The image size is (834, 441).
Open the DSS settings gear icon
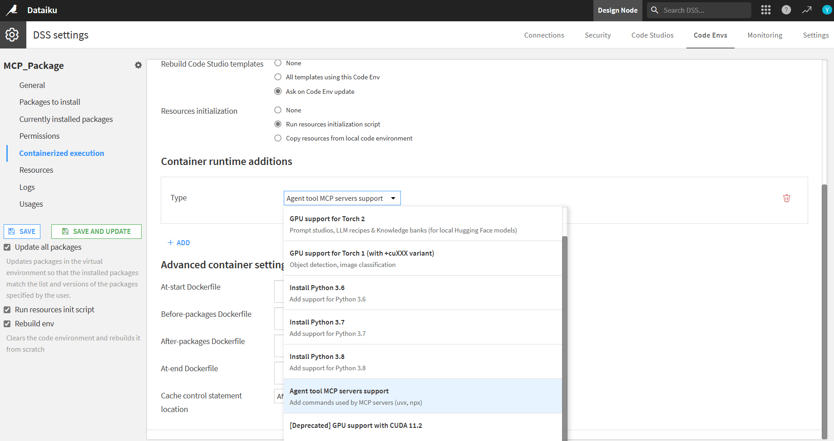pyautogui.click(x=12, y=35)
